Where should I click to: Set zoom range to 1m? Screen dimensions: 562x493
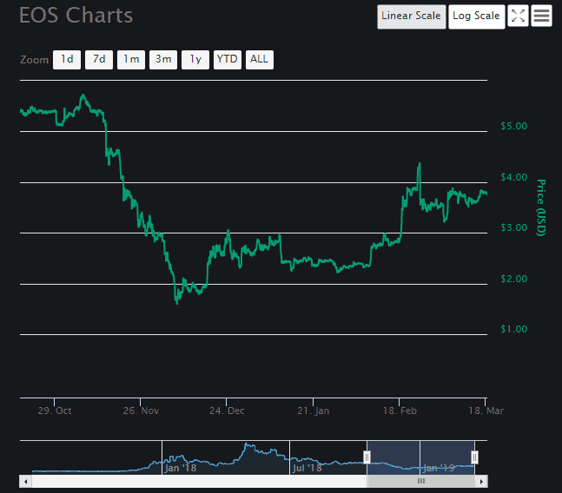(x=131, y=59)
